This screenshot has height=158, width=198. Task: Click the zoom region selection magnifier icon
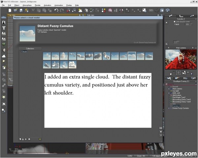tap(128, 10)
